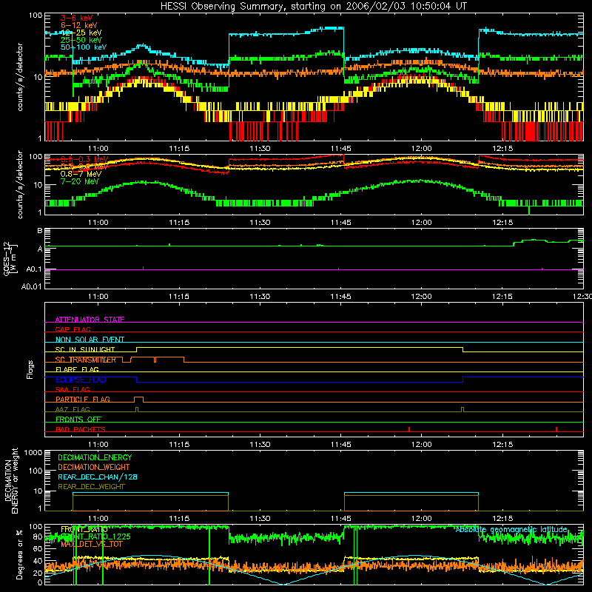This screenshot has height=592, width=592.
Task: Click the red 0.1-0.3 MeV legend label
Action: tap(84, 159)
